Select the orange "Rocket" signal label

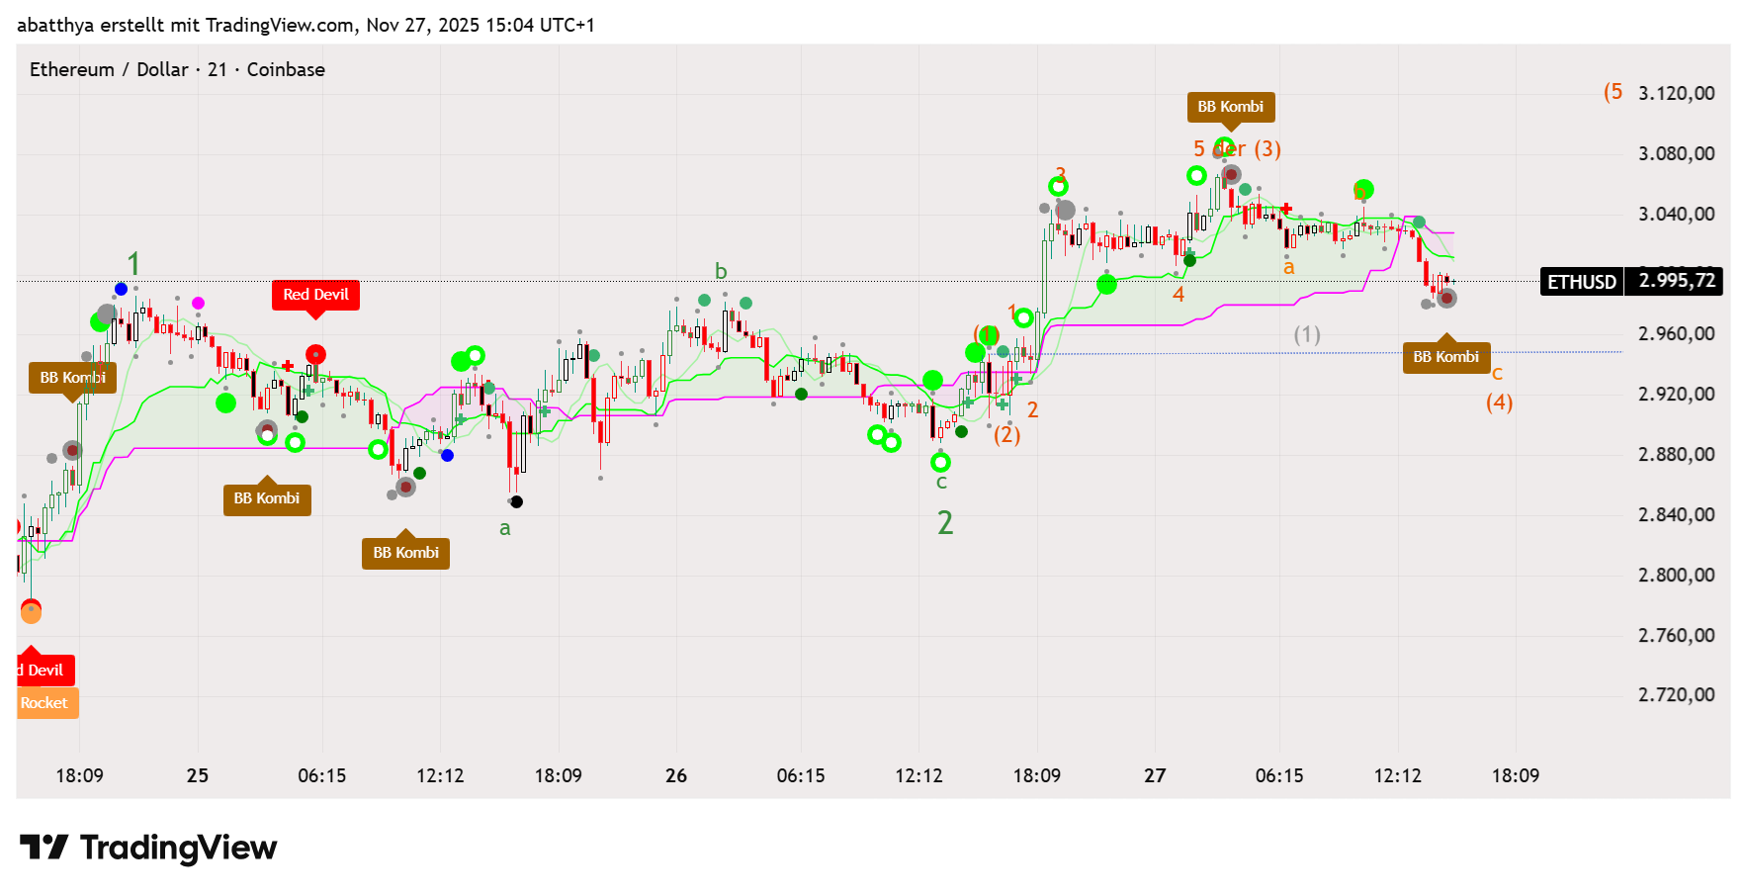click(x=45, y=703)
